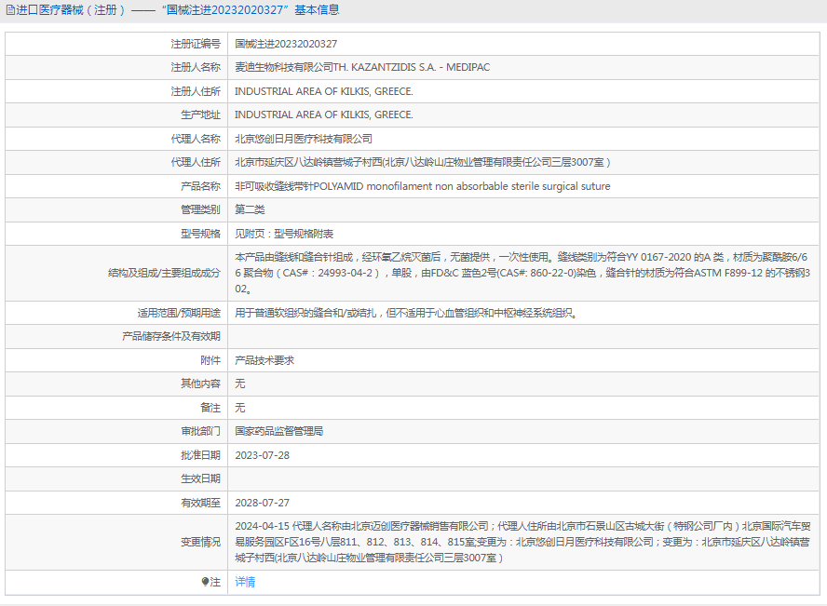Click the 注册人名称 label
This screenshot has height=606, width=827.
[196, 67]
